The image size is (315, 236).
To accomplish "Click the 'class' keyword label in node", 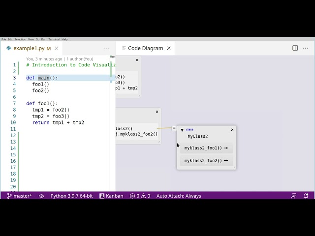I will [189, 129].
